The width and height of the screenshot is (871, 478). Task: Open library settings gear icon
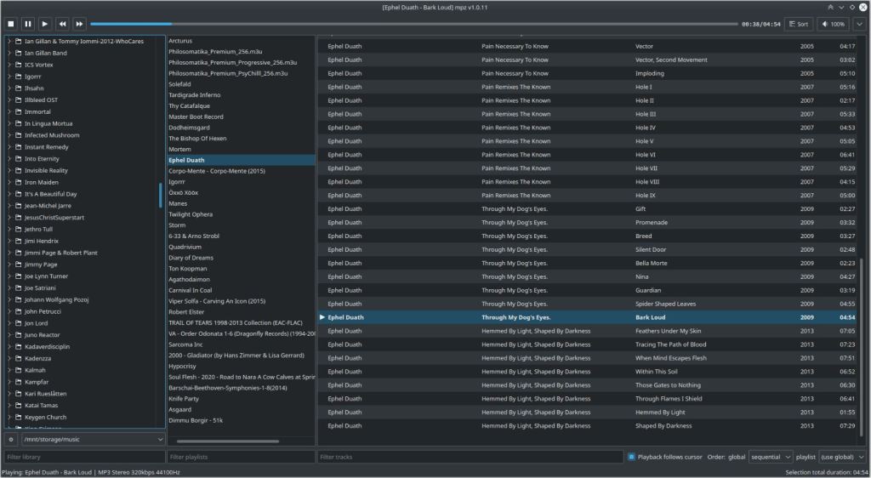pyautogui.click(x=10, y=439)
